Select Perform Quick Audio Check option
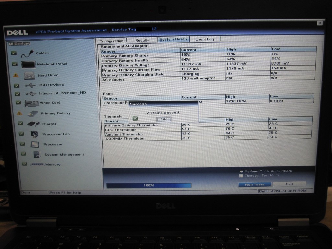This screenshot has height=249, width=332. point(241,171)
